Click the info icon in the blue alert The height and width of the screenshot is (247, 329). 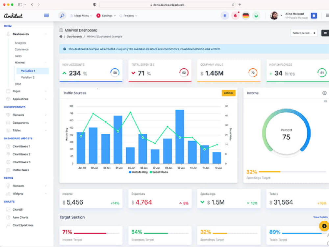(64, 49)
